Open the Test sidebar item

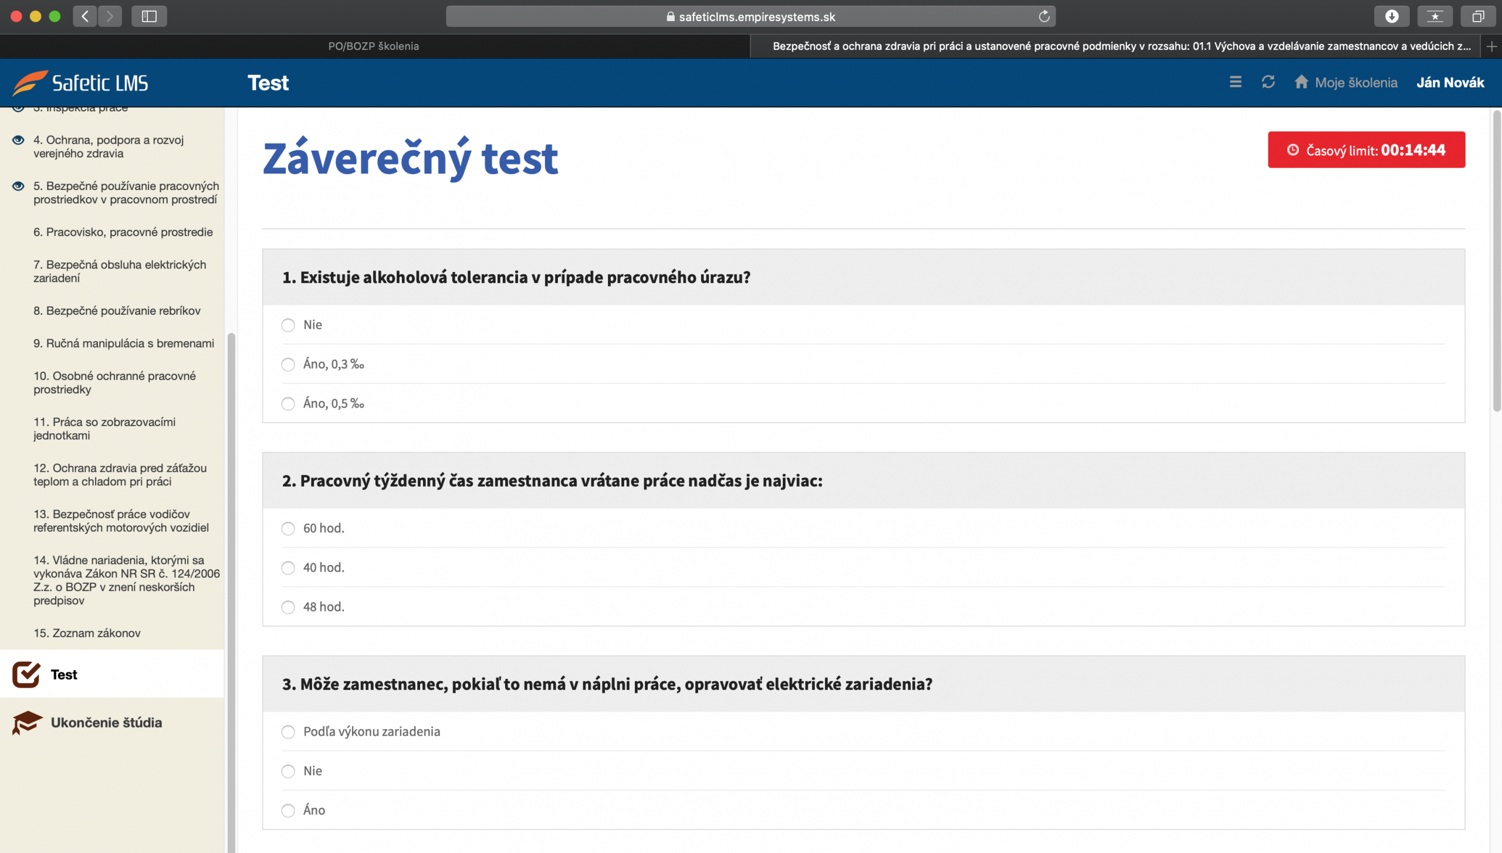(x=111, y=674)
